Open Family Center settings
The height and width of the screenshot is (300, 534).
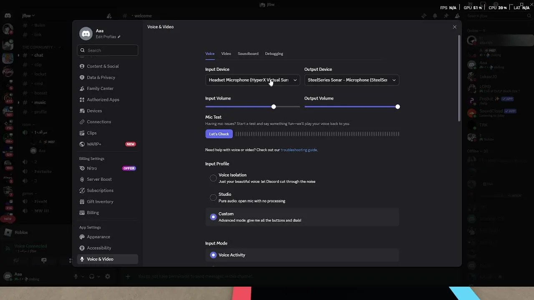click(x=108, y=88)
